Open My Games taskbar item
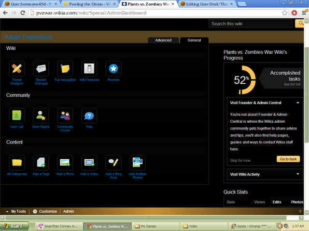The height and width of the screenshot is (231, 309). pos(155,226)
